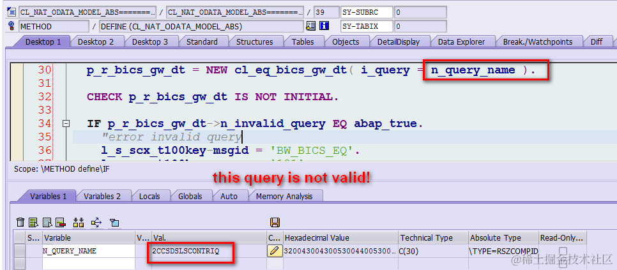Open the Structures tab

tap(255, 41)
